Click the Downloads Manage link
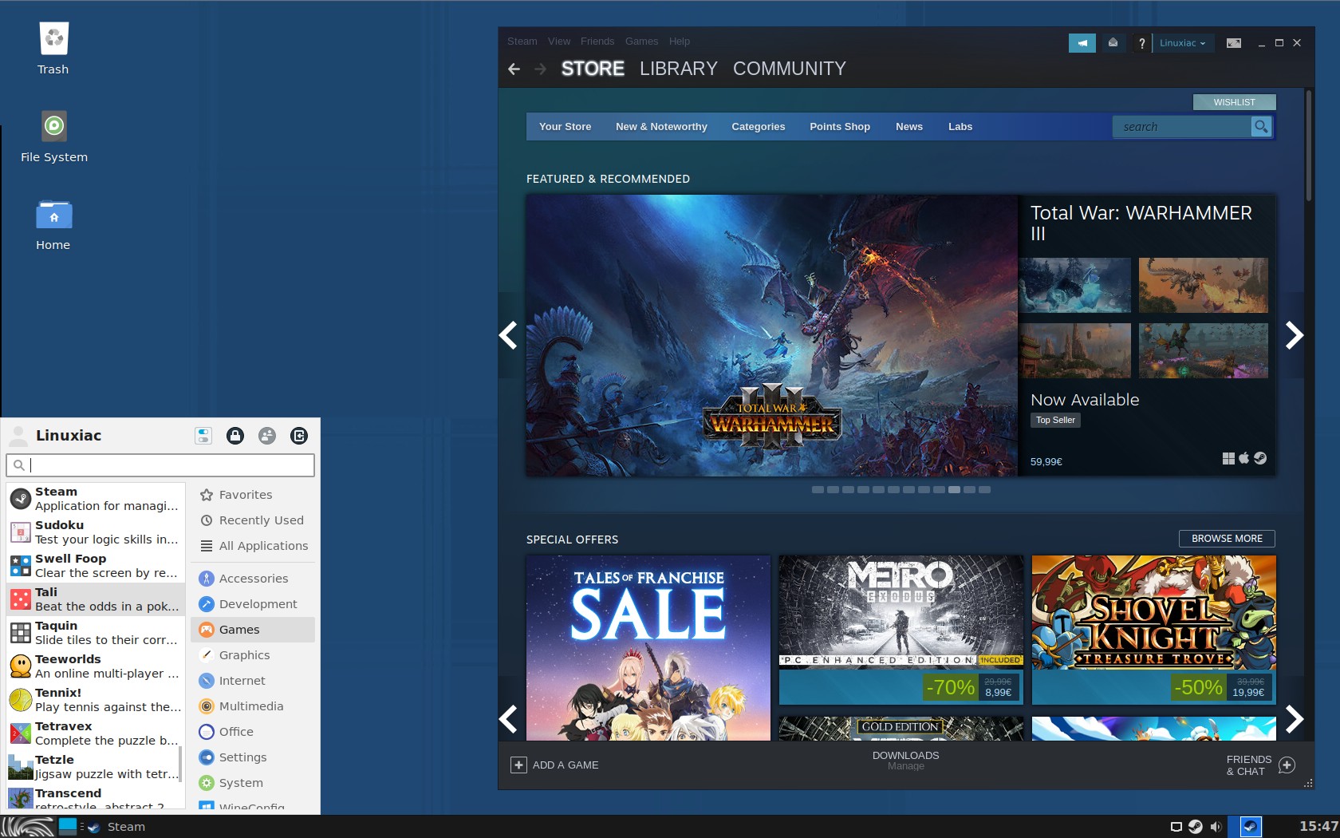Screen dimensions: 1340x838 pyautogui.click(x=906, y=766)
